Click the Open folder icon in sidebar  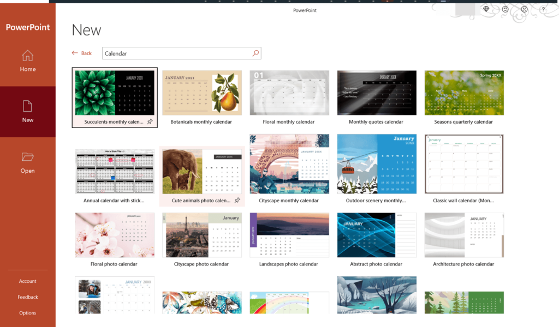[x=27, y=157]
